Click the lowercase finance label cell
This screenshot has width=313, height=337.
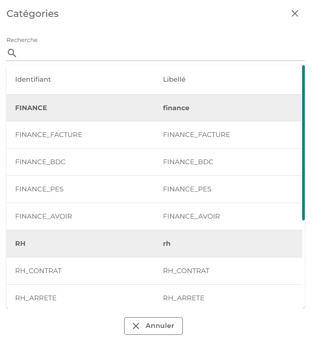[176, 108]
